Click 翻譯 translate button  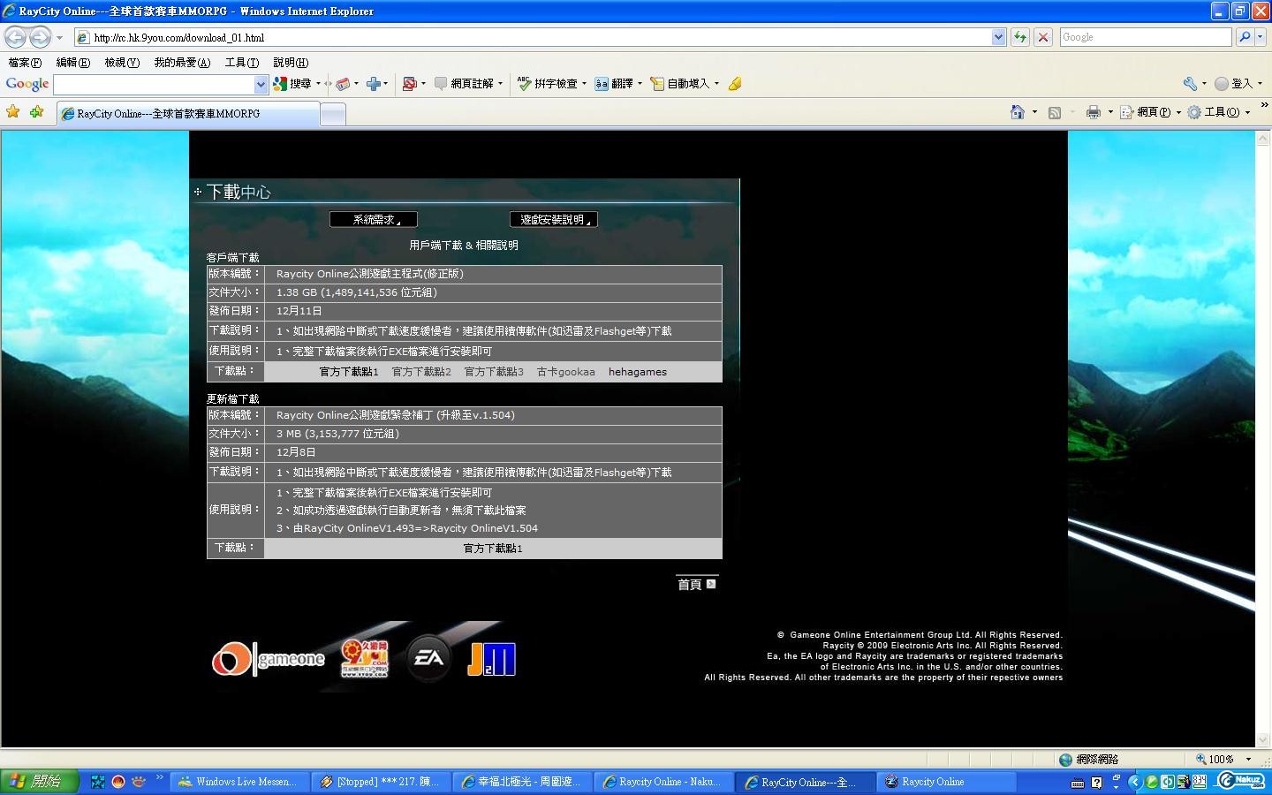point(614,84)
